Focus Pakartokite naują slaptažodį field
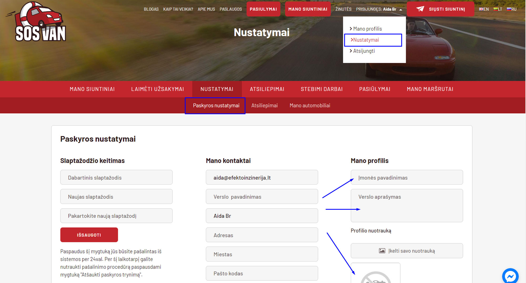 coord(116,216)
